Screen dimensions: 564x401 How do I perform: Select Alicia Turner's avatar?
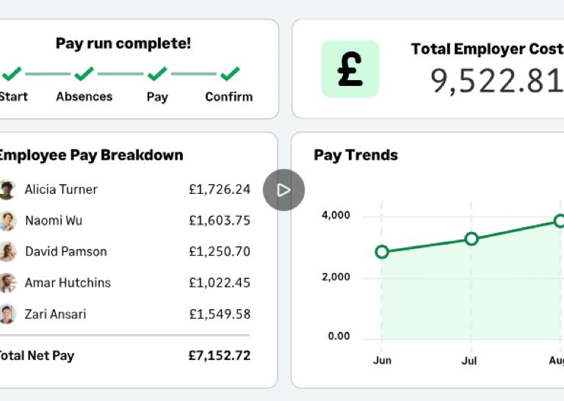click(x=7, y=189)
